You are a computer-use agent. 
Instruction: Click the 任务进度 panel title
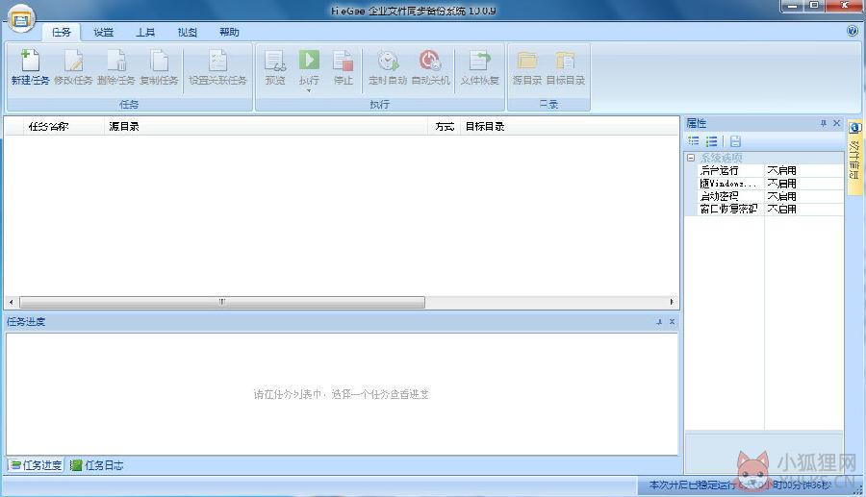pyautogui.click(x=26, y=322)
